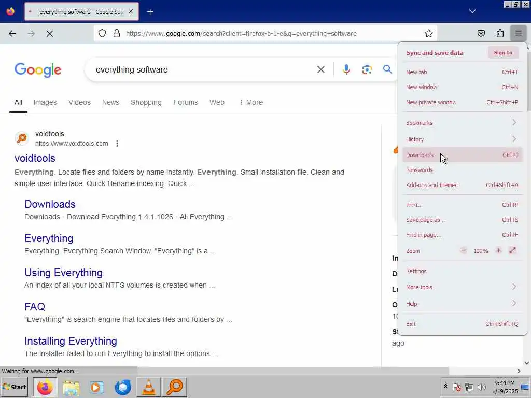Bookmark this page with the star

[429, 33]
